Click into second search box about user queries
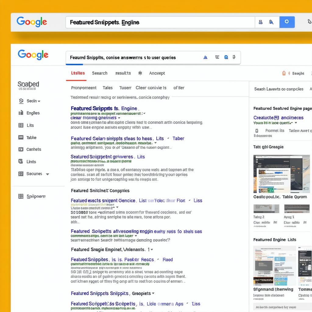The image size is (312, 312). click(x=153, y=58)
